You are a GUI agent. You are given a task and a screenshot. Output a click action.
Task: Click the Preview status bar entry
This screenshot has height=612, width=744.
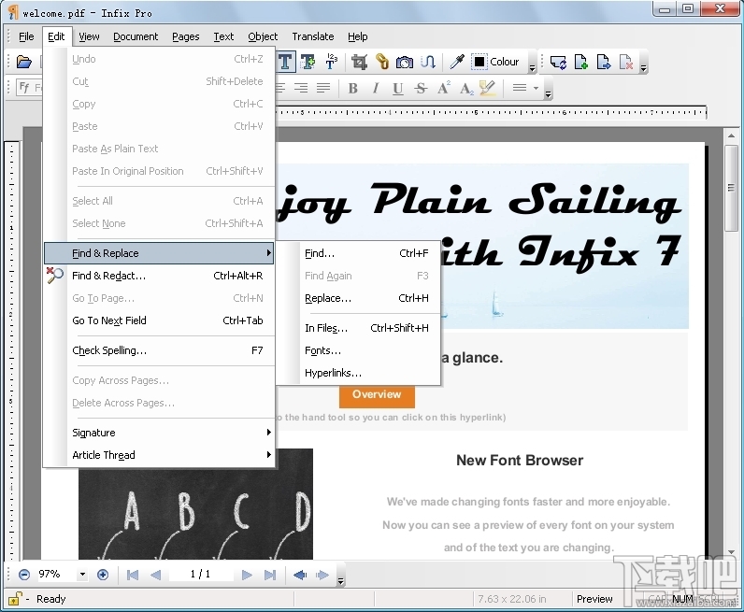594,599
